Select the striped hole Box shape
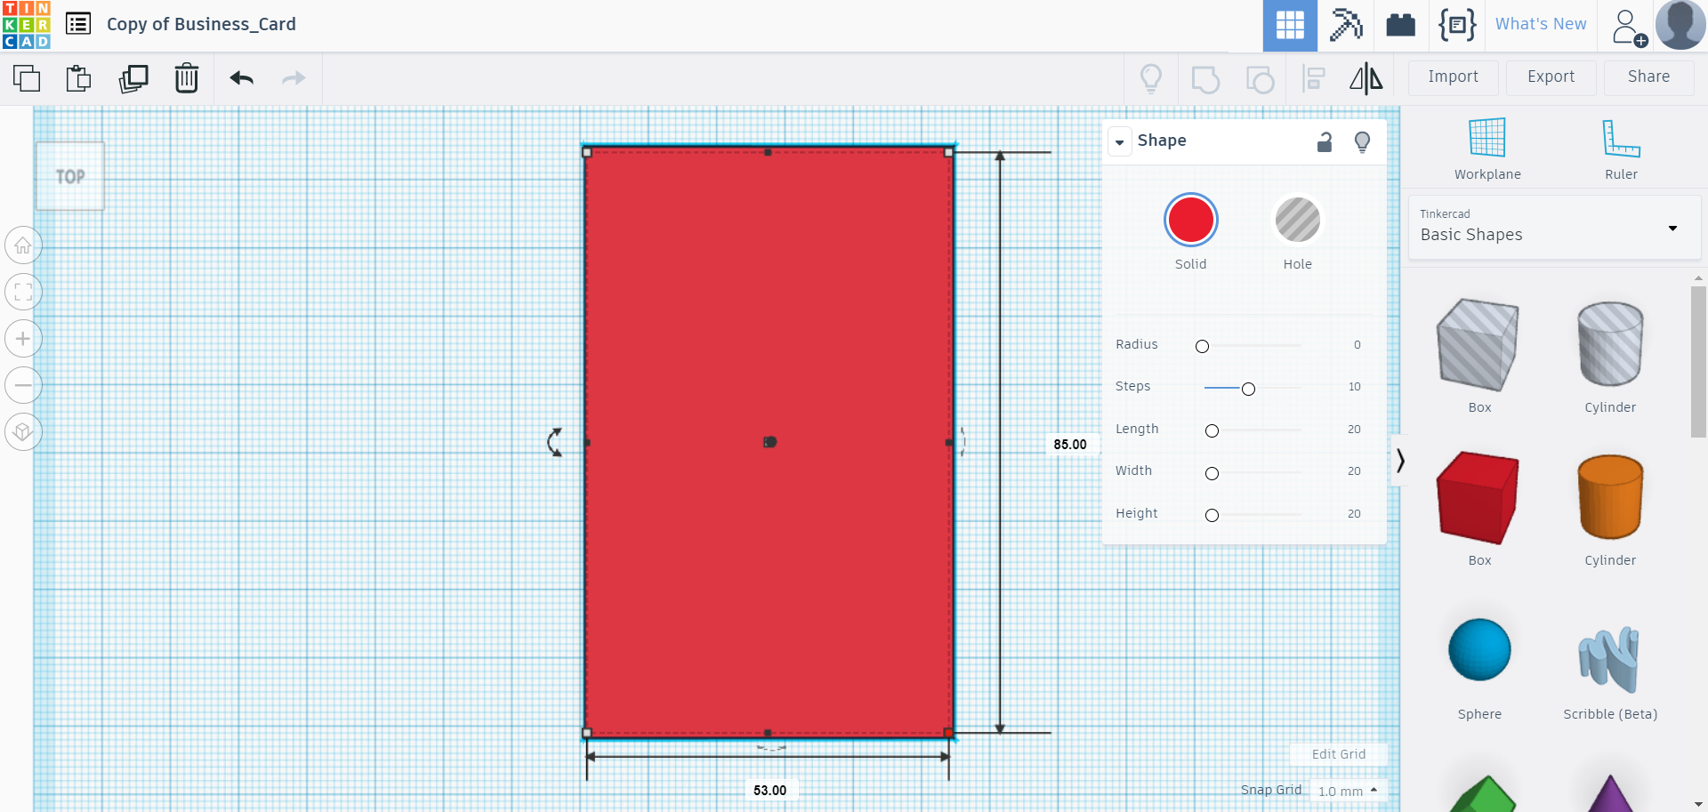 coord(1478,345)
